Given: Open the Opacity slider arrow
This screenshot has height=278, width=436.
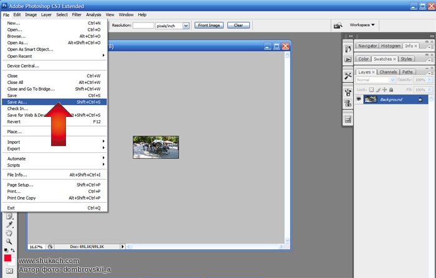Looking at the screenshot, I should pyautogui.click(x=430, y=80).
